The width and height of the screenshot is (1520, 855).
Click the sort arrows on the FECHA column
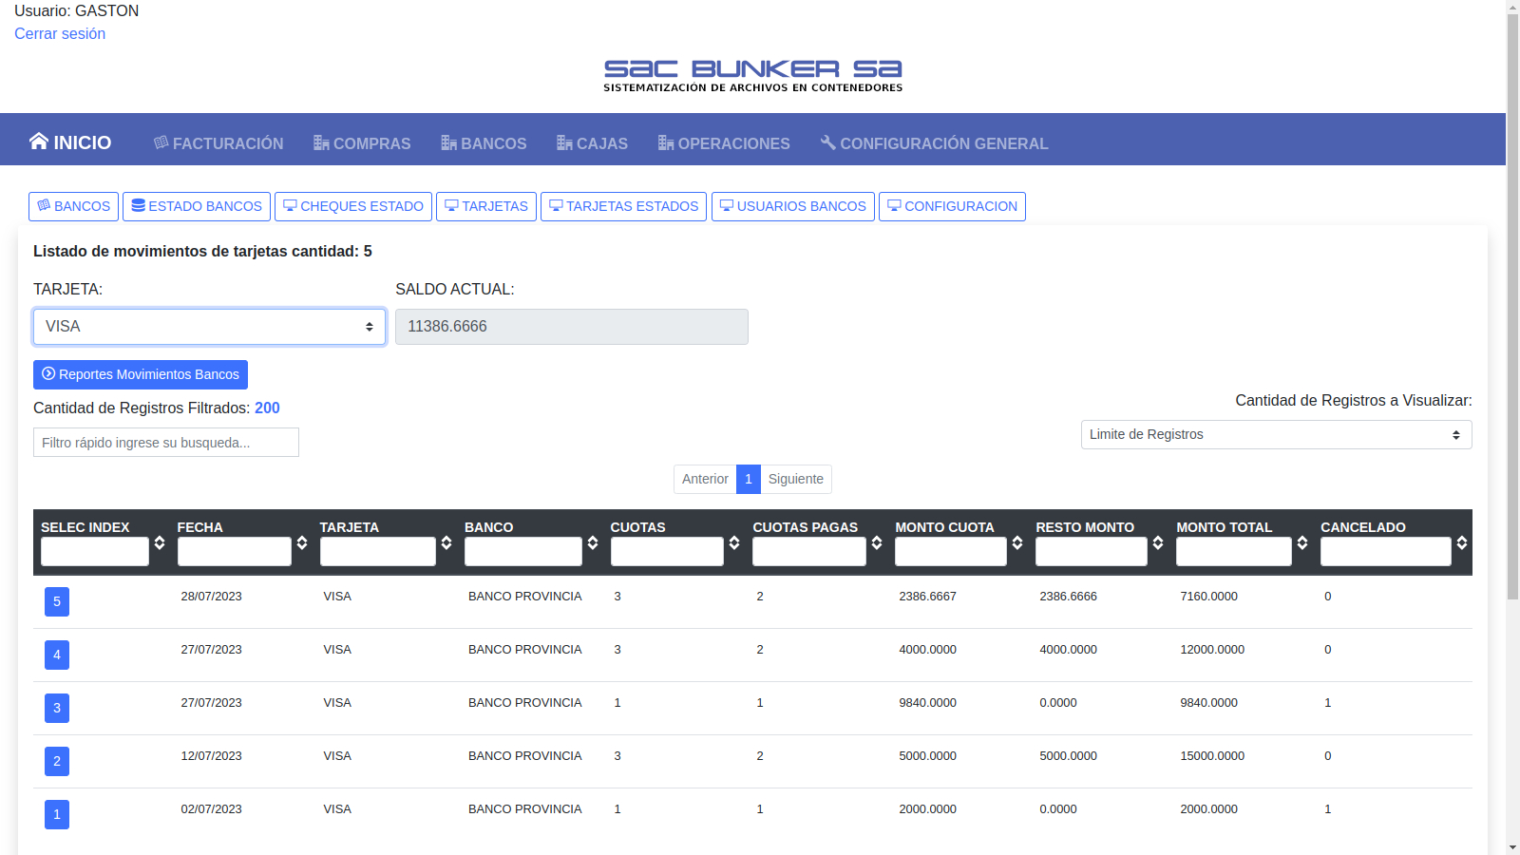point(302,542)
